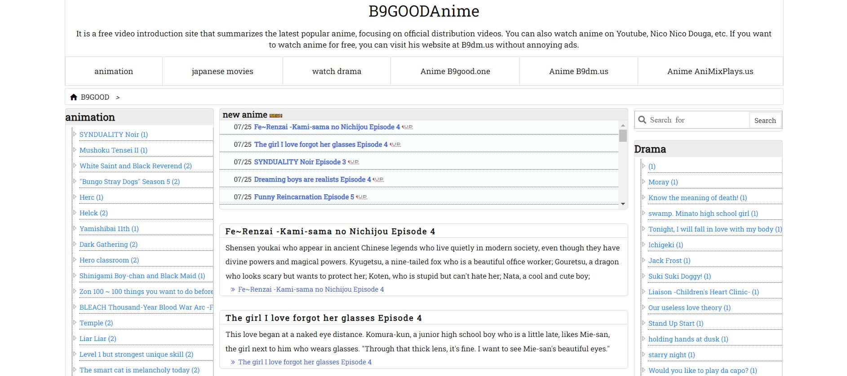Screen dimensions: 847x376
Task: Open Helck (2) category
Action: click(93, 213)
